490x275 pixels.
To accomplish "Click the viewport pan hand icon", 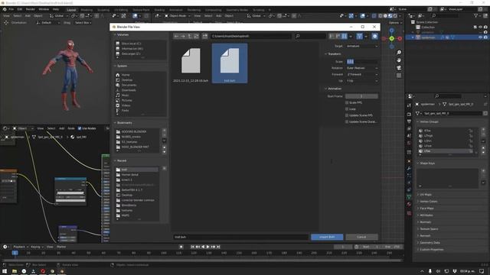I will 399,60.
